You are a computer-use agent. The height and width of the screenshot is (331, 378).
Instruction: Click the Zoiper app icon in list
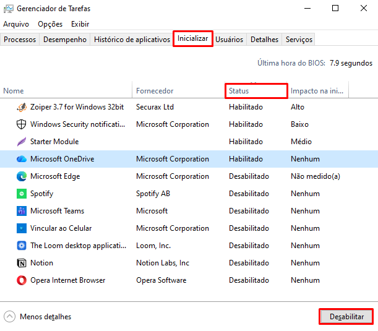point(22,107)
